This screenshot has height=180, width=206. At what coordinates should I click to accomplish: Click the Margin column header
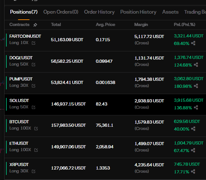pyautogui.click(x=141, y=25)
